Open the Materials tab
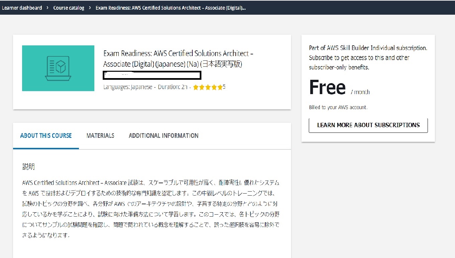This screenshot has height=258, width=455. 100,136
